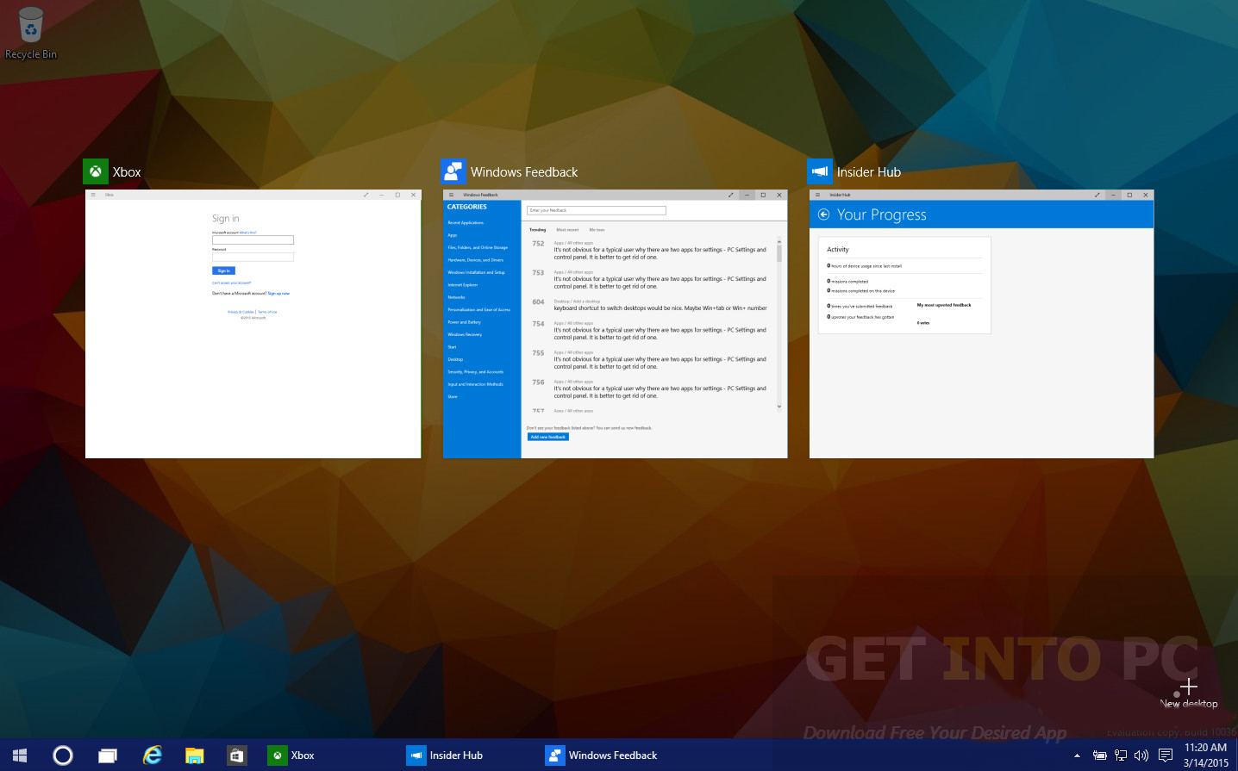Open the Action Center notifications icon
Screen dimensions: 1238x771
tap(1166, 755)
